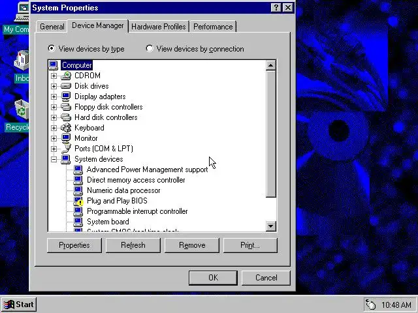418x313 pixels.
Task: Open the Start menu
Action: [19, 305]
